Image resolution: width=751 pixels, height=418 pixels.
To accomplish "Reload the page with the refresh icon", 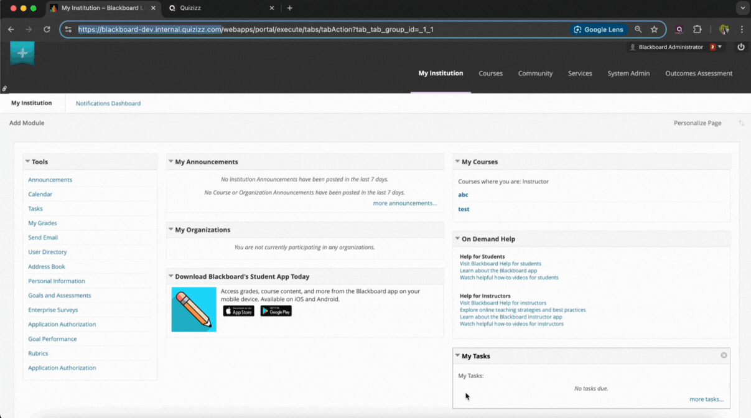I will [x=47, y=29].
